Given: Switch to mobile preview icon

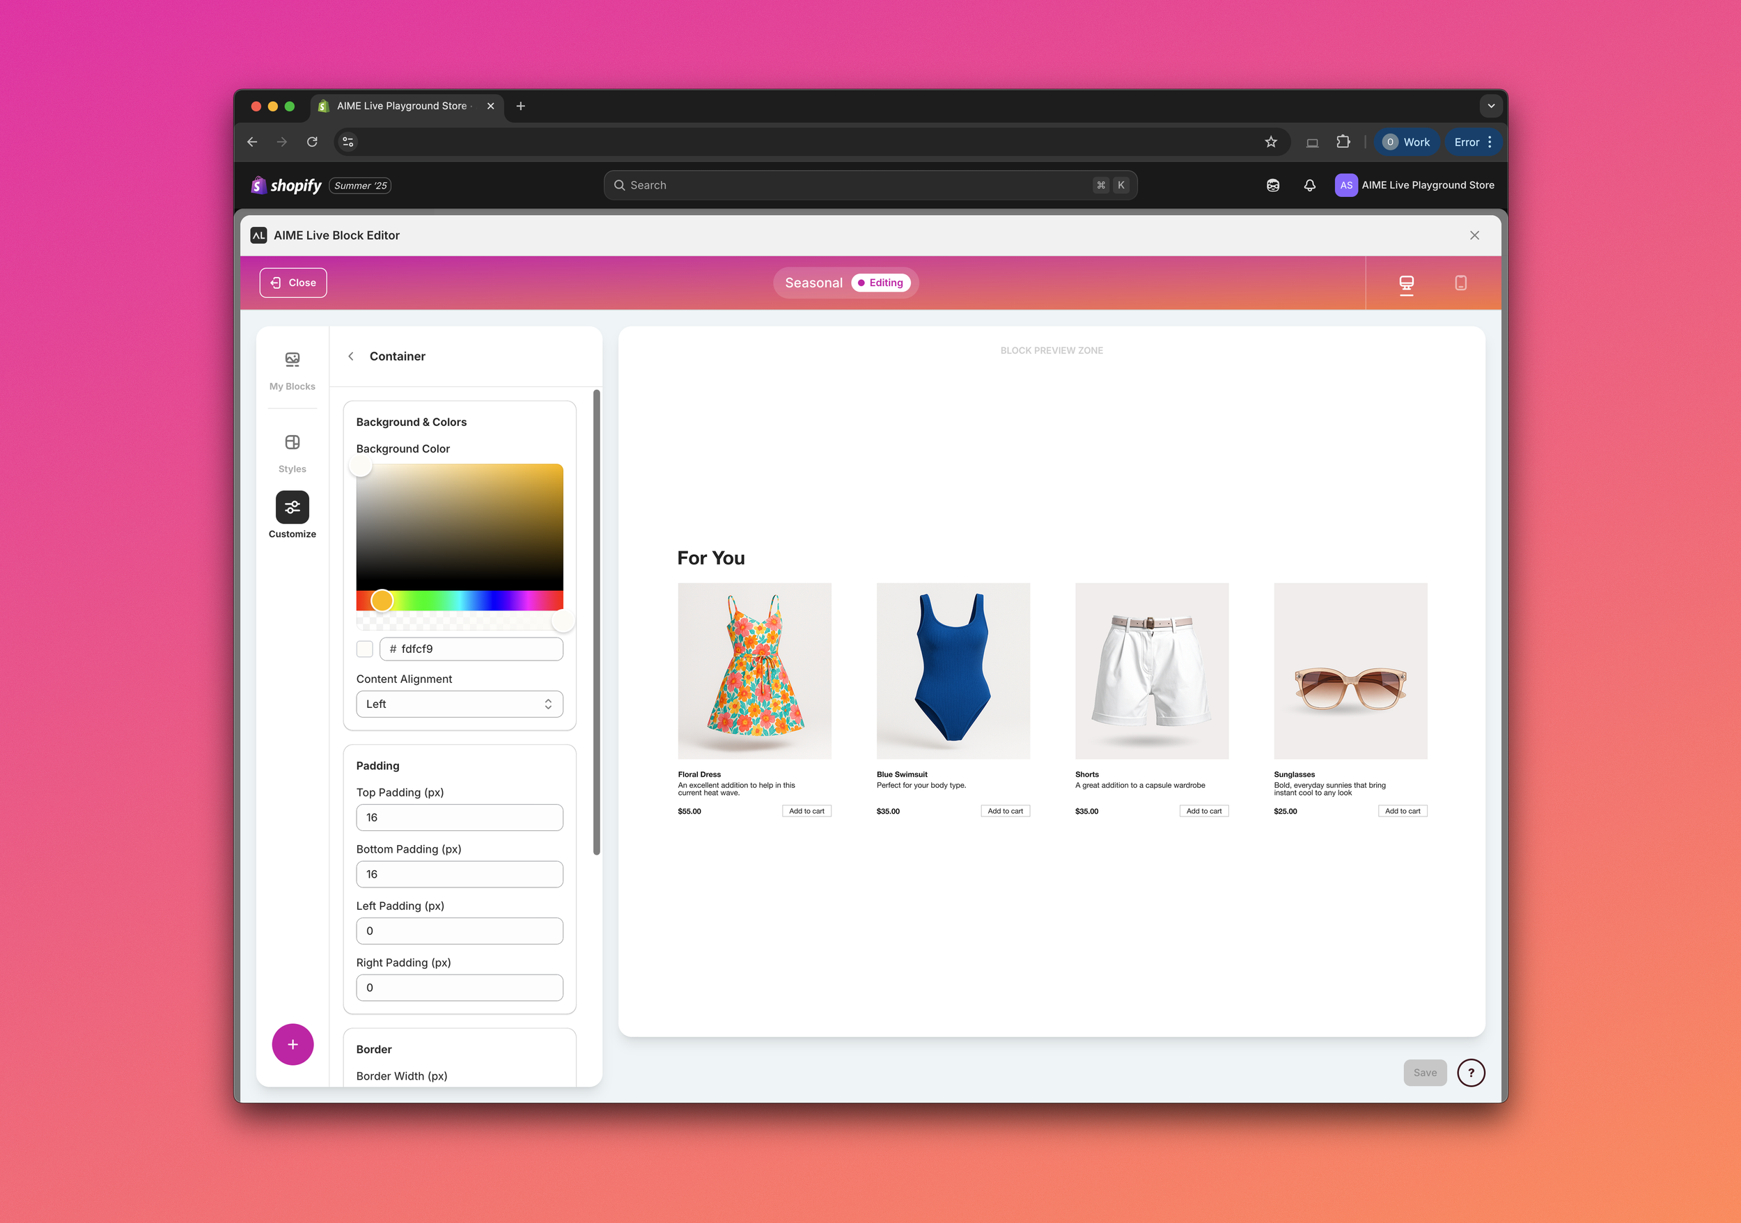Looking at the screenshot, I should (x=1460, y=283).
